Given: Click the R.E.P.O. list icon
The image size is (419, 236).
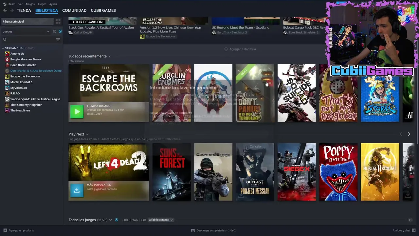Looking at the screenshot, I should (7, 93).
